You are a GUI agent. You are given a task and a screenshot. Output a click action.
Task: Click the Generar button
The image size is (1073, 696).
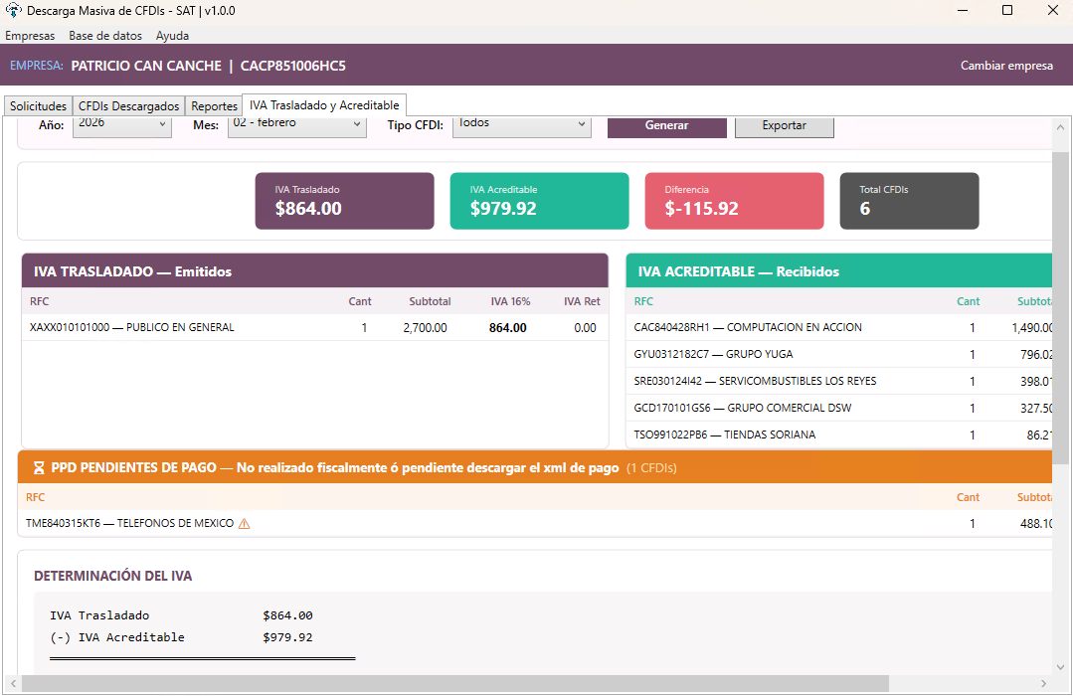point(666,126)
